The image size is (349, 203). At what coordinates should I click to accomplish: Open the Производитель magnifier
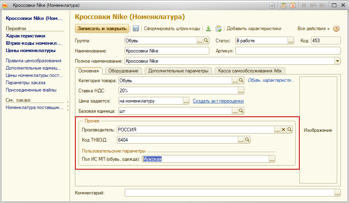click(290, 129)
